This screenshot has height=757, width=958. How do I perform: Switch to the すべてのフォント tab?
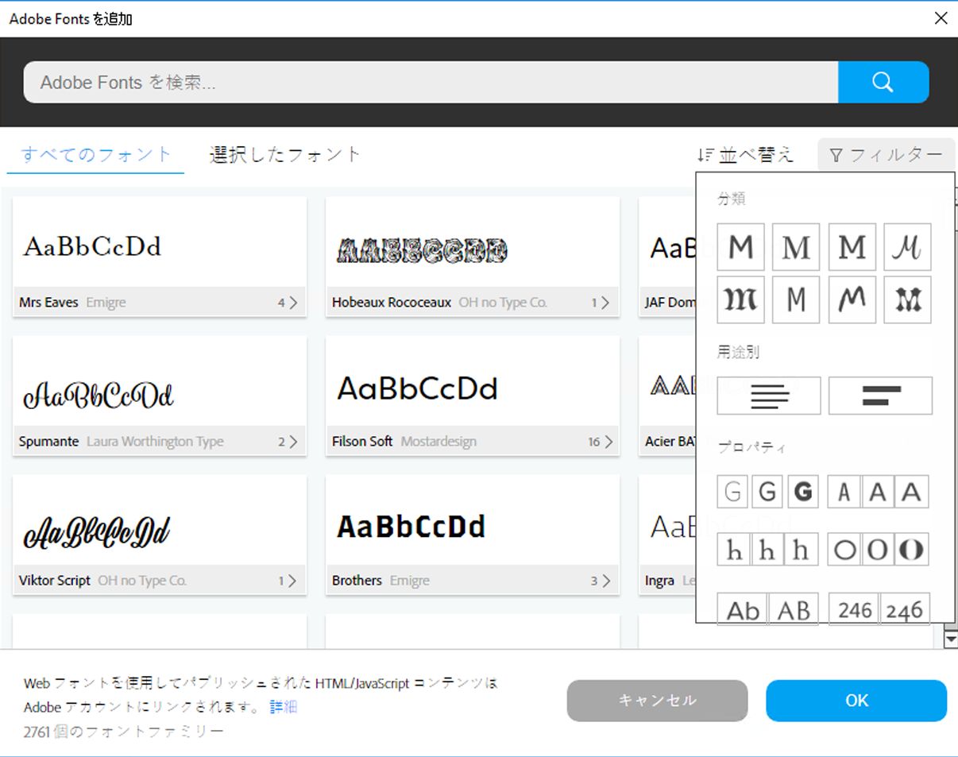(94, 155)
